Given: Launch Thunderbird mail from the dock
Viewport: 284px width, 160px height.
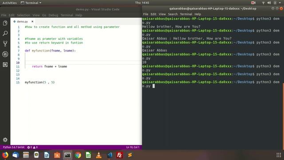Looking at the screenshot, I should click(x=16, y=155).
